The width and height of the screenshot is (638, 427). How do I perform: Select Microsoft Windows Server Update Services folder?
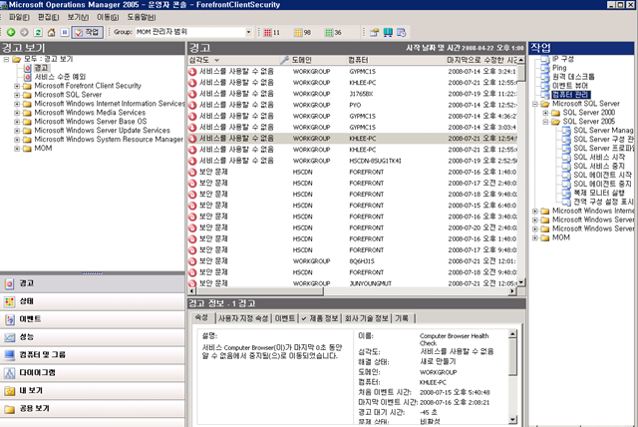click(102, 131)
